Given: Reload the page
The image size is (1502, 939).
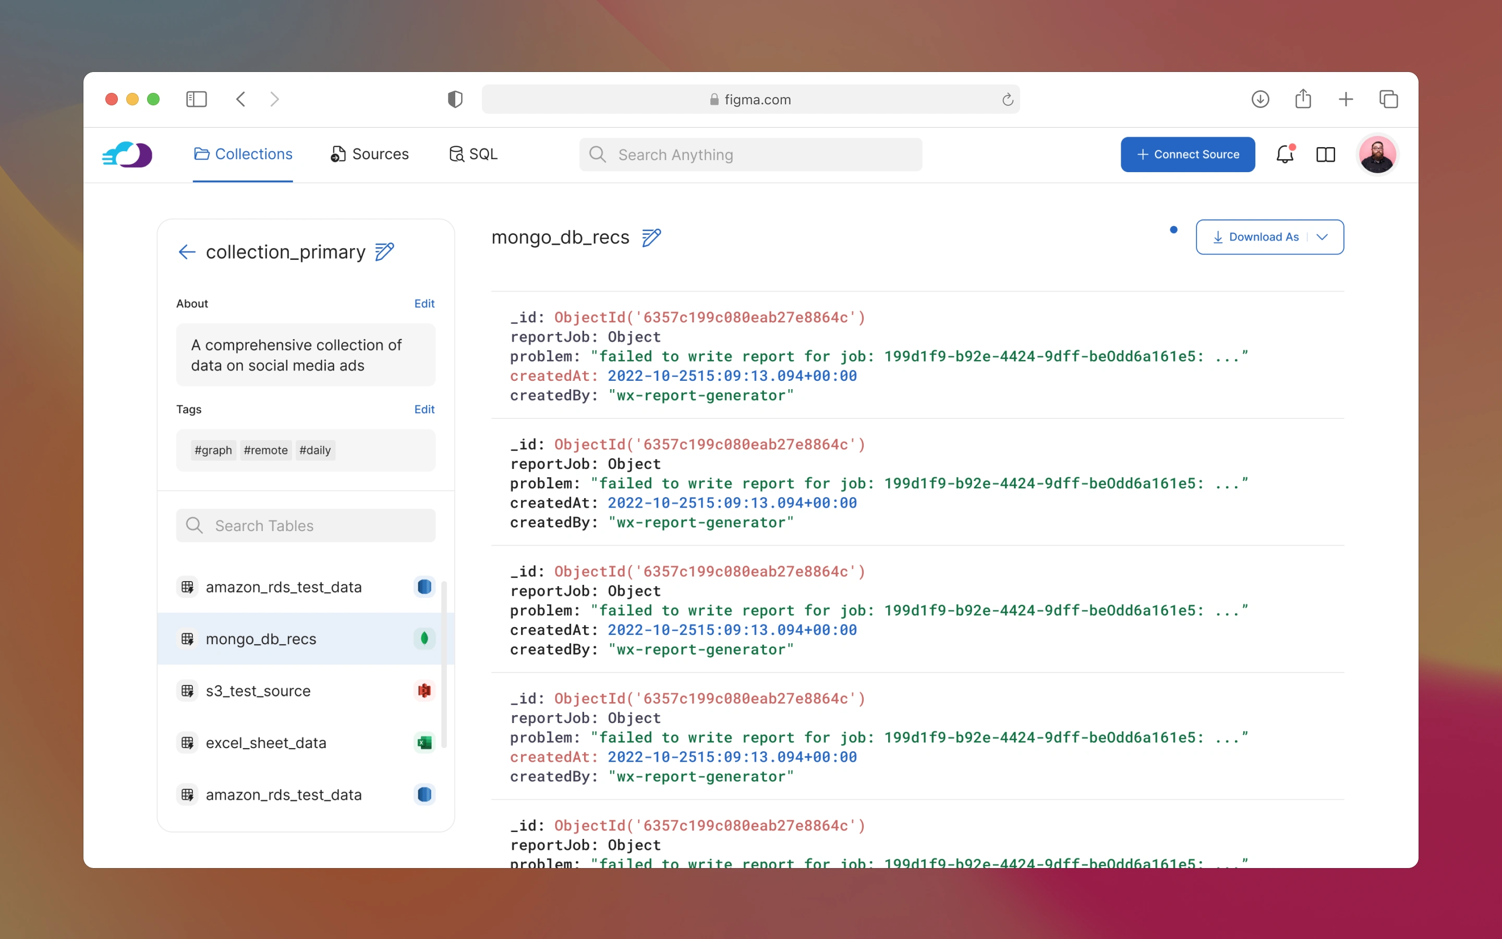Looking at the screenshot, I should click(1008, 99).
